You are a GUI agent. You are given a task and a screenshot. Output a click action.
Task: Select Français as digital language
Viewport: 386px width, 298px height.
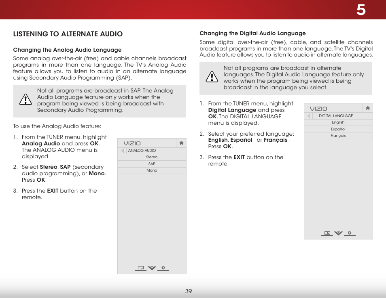click(x=338, y=136)
